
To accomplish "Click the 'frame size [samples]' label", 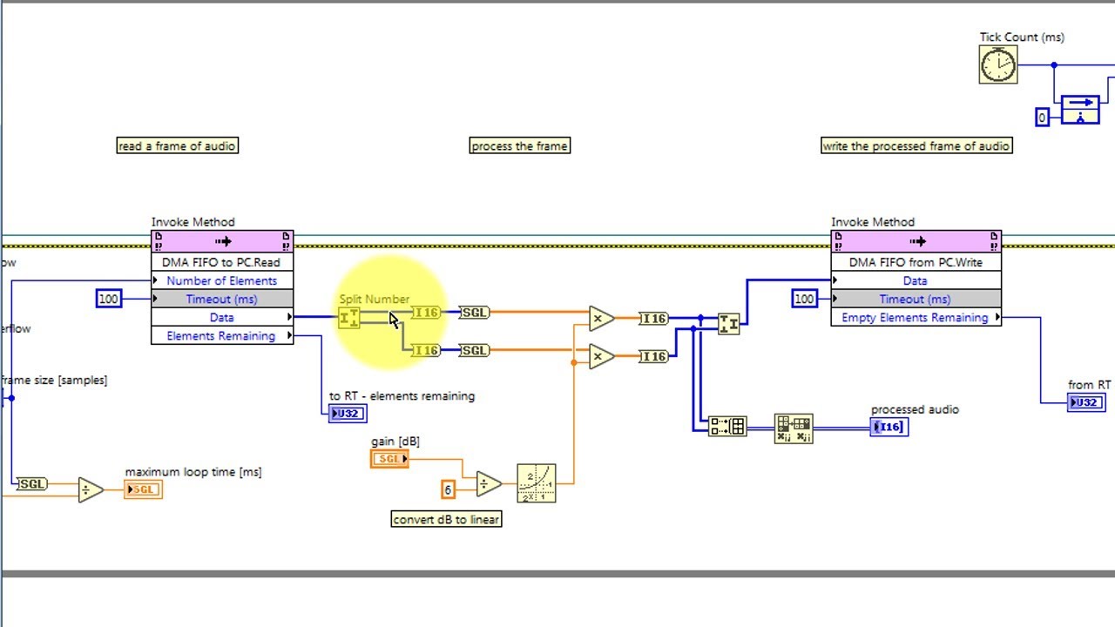I will click(54, 380).
